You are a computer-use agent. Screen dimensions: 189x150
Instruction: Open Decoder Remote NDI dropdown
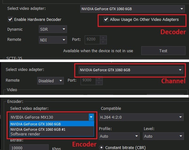53,40
